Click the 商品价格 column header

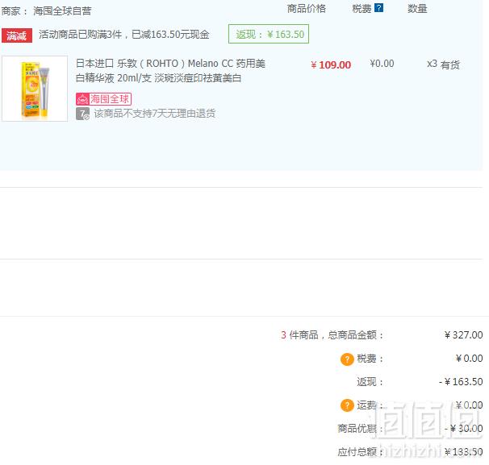[x=307, y=9]
